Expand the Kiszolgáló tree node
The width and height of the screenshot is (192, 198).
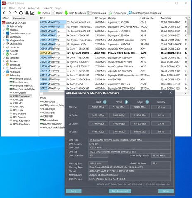(4, 37)
